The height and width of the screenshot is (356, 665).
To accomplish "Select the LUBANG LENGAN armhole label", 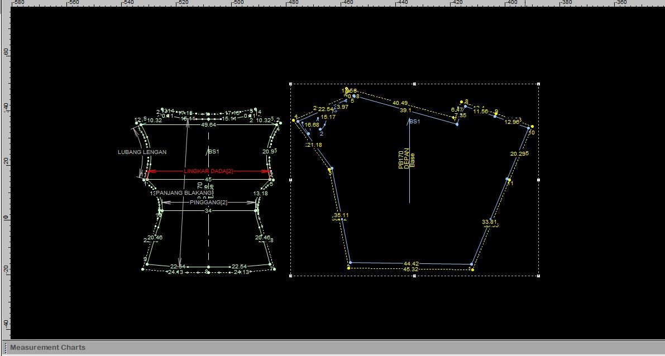I will click(x=142, y=152).
